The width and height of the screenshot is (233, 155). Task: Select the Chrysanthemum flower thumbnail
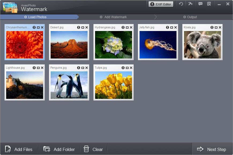pyautogui.click(x=25, y=45)
